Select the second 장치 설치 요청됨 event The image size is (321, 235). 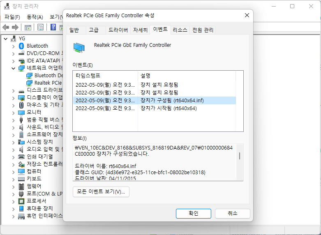tap(155, 92)
